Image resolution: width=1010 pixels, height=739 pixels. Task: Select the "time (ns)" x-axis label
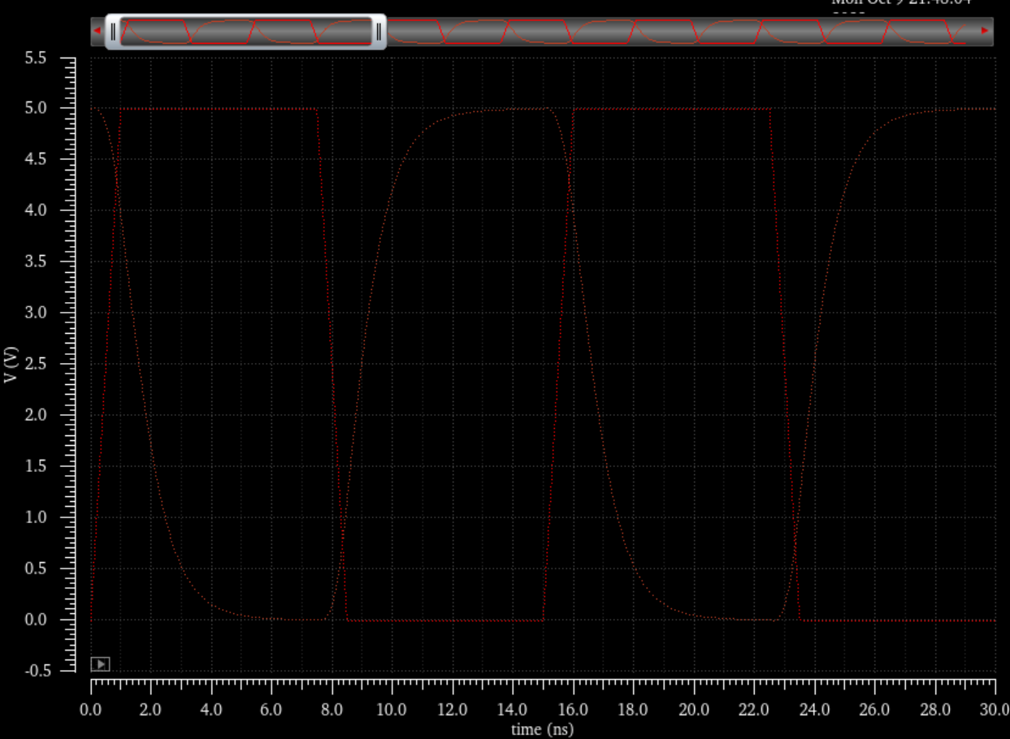tap(542, 729)
